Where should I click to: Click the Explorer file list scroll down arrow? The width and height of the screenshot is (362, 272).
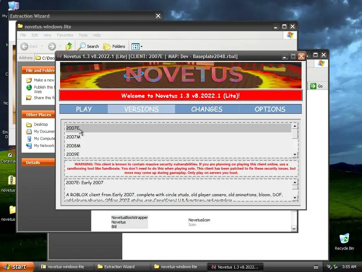(294, 229)
